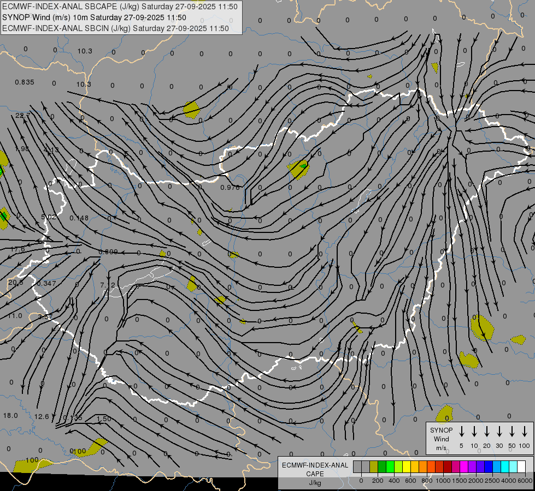Click the pure yellow CAPE legend swatch

tap(407, 466)
